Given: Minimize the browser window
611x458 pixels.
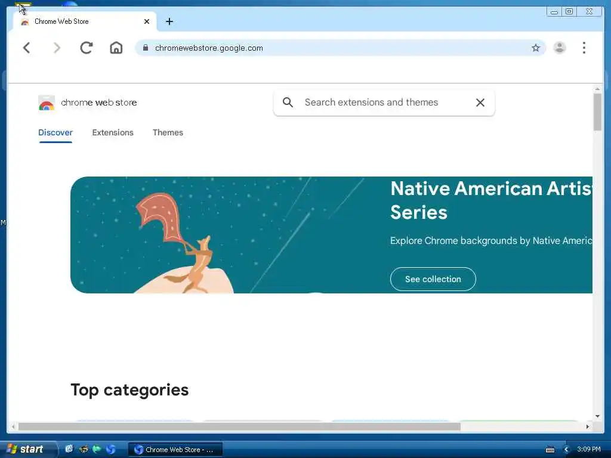Looking at the screenshot, I should pyautogui.click(x=554, y=12).
